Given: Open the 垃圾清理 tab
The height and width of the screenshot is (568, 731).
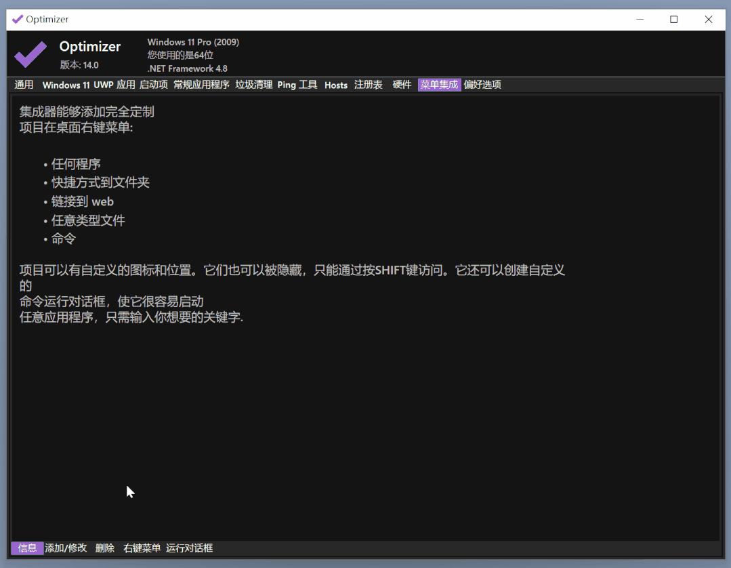Looking at the screenshot, I should 253,85.
